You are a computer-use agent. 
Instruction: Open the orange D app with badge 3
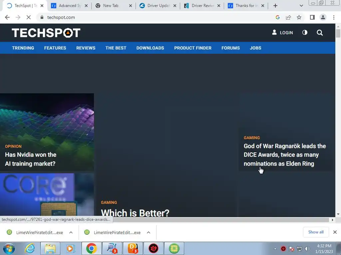point(133,248)
